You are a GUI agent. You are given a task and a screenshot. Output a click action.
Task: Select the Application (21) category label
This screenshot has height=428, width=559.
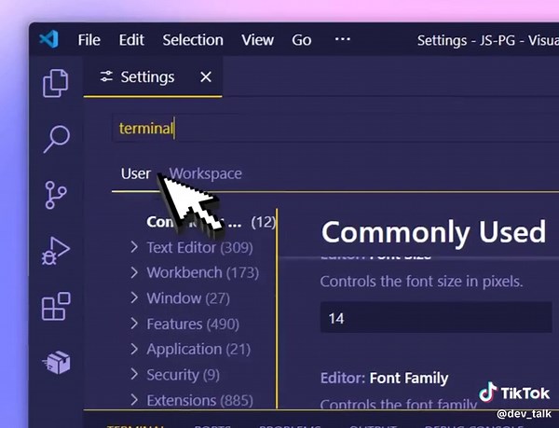(x=198, y=349)
